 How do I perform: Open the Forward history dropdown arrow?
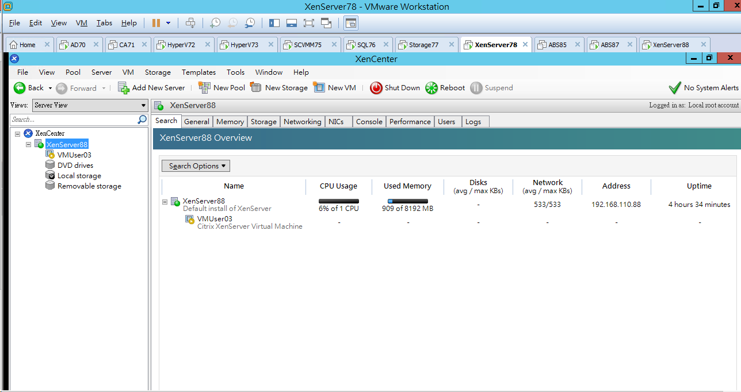point(104,88)
